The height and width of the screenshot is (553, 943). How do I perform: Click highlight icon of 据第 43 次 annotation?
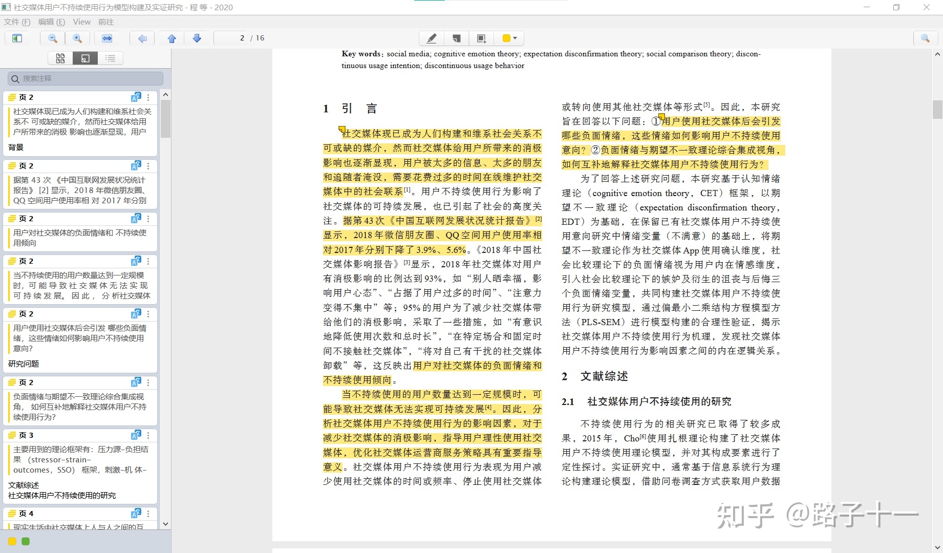pos(12,166)
